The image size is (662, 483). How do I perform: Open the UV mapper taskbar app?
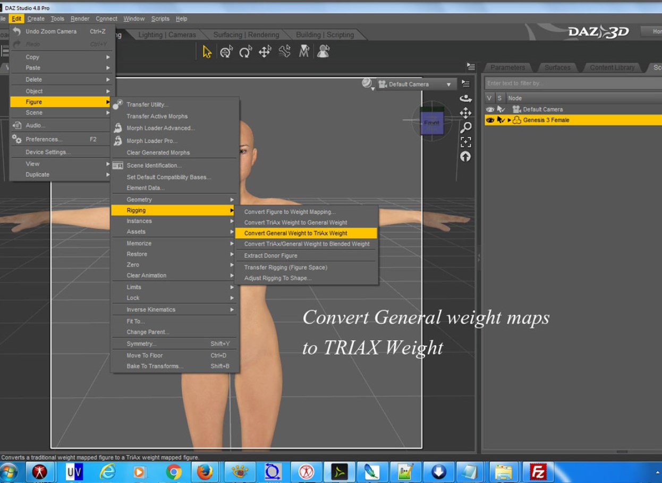tap(74, 471)
